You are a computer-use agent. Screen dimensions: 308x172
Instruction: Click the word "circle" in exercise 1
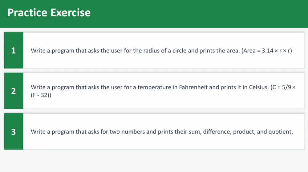[179, 51]
